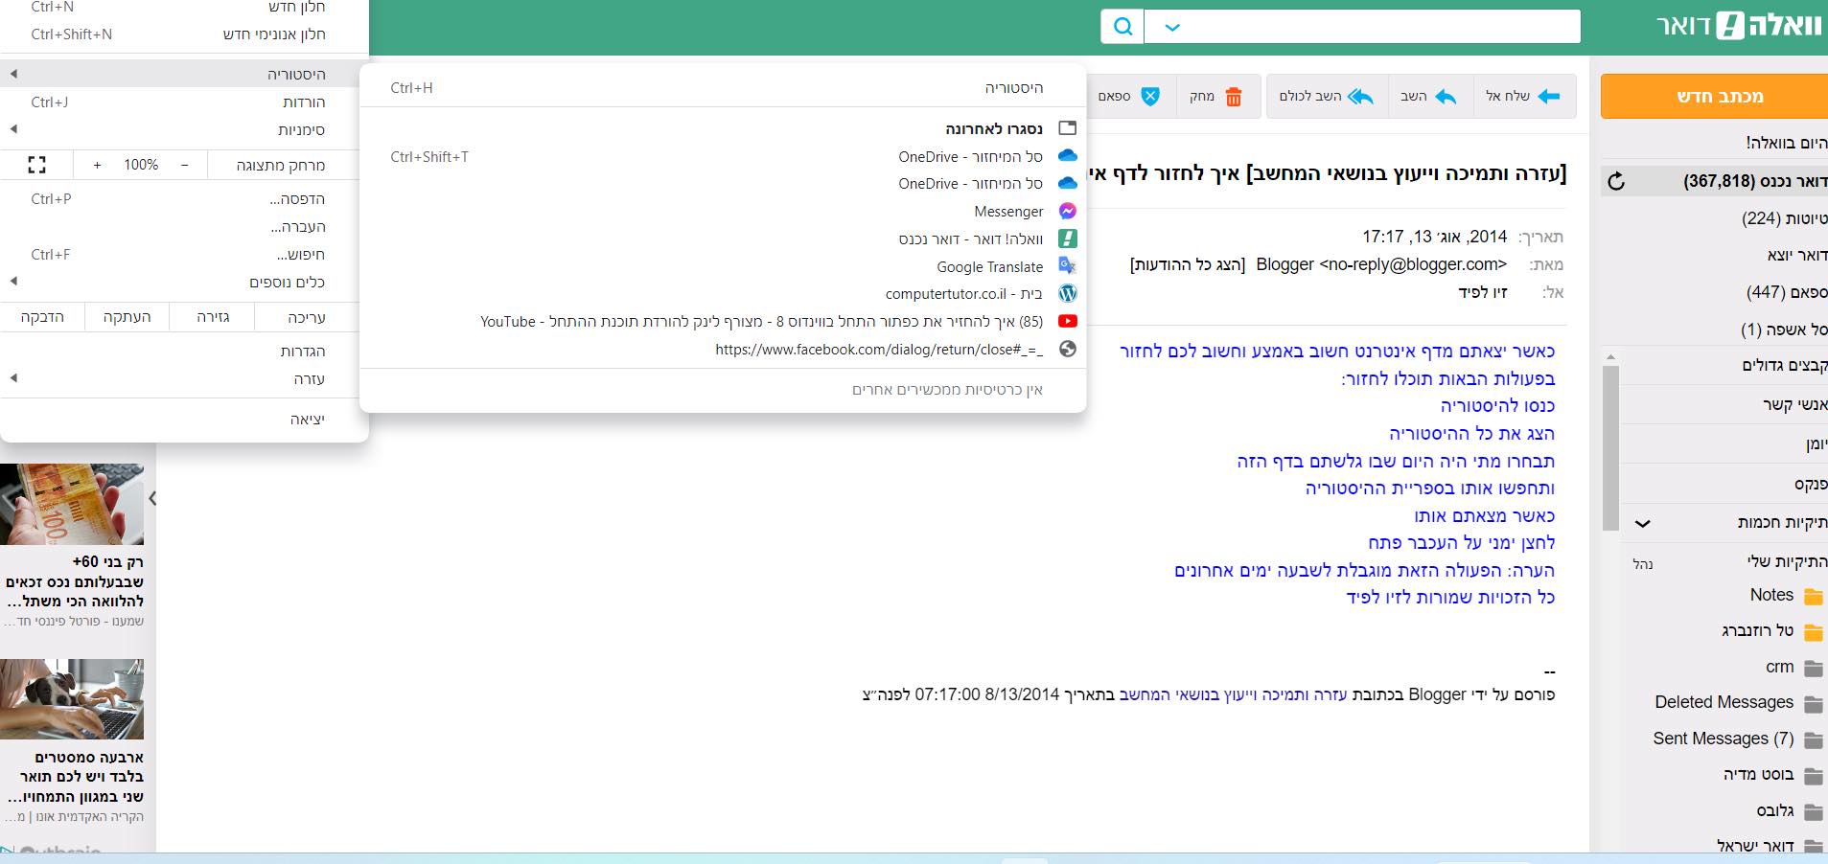The height and width of the screenshot is (864, 1828).
Task: Open the search options dropdown arrow
Action: click(1171, 27)
